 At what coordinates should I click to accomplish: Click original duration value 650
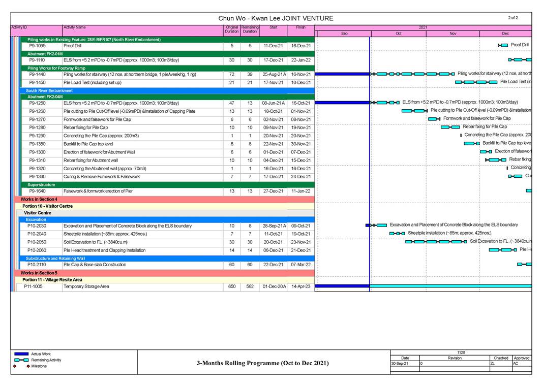tap(232, 286)
